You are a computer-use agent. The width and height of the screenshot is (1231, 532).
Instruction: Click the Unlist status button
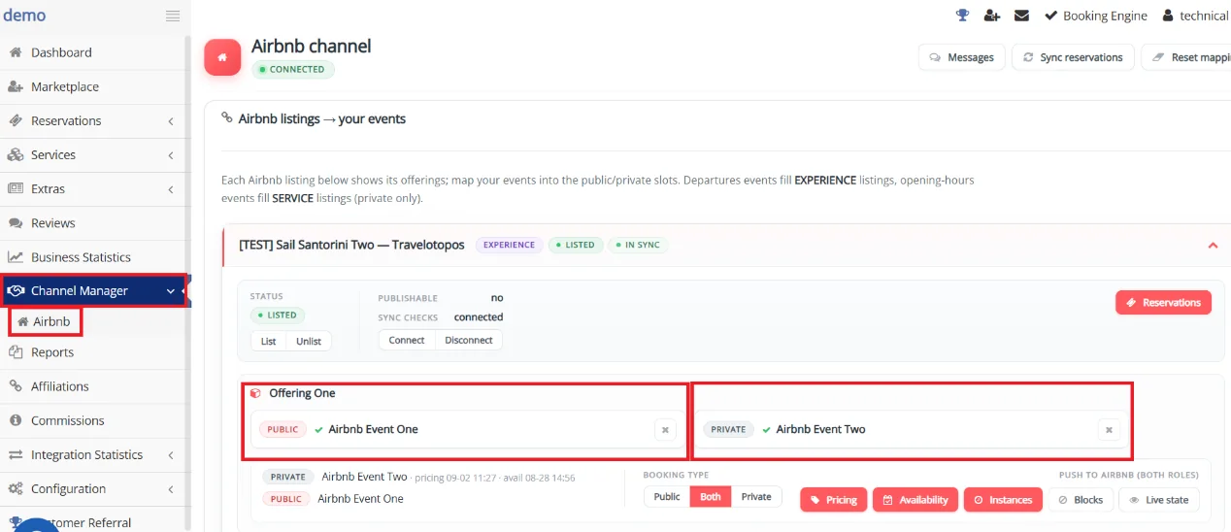[309, 341]
